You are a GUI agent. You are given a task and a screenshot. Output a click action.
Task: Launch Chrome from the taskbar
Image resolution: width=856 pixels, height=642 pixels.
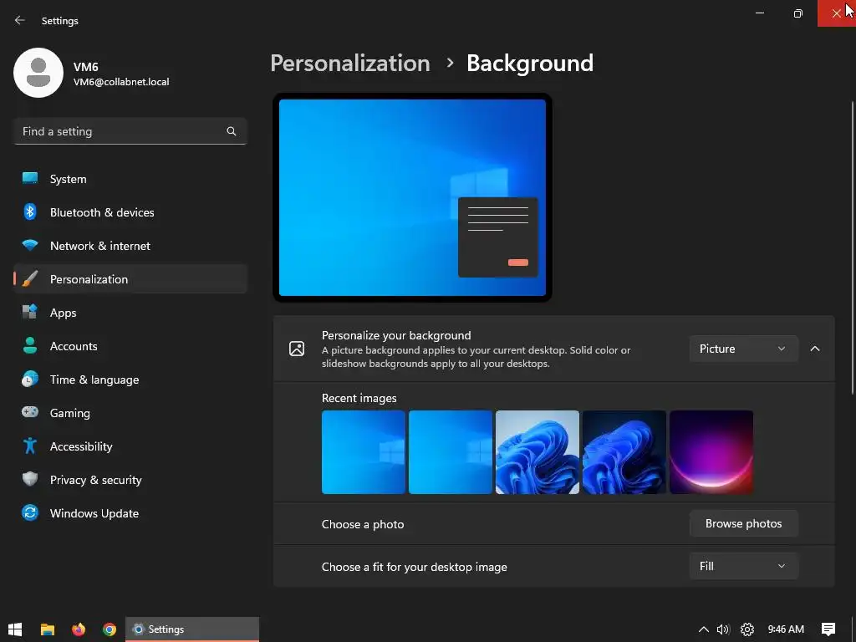[110, 629]
